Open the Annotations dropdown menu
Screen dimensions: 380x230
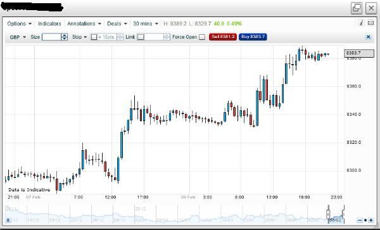point(84,23)
